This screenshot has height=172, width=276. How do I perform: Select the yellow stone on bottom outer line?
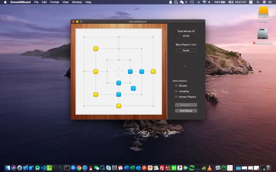[118, 106]
